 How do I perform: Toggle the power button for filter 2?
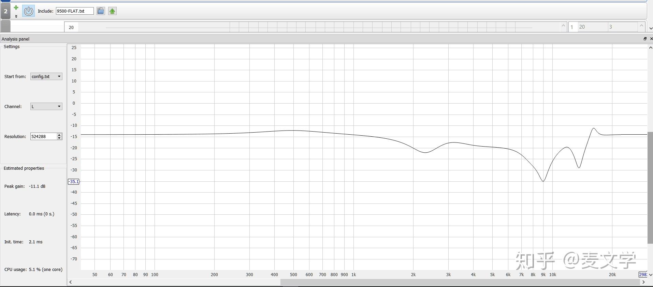(x=28, y=11)
